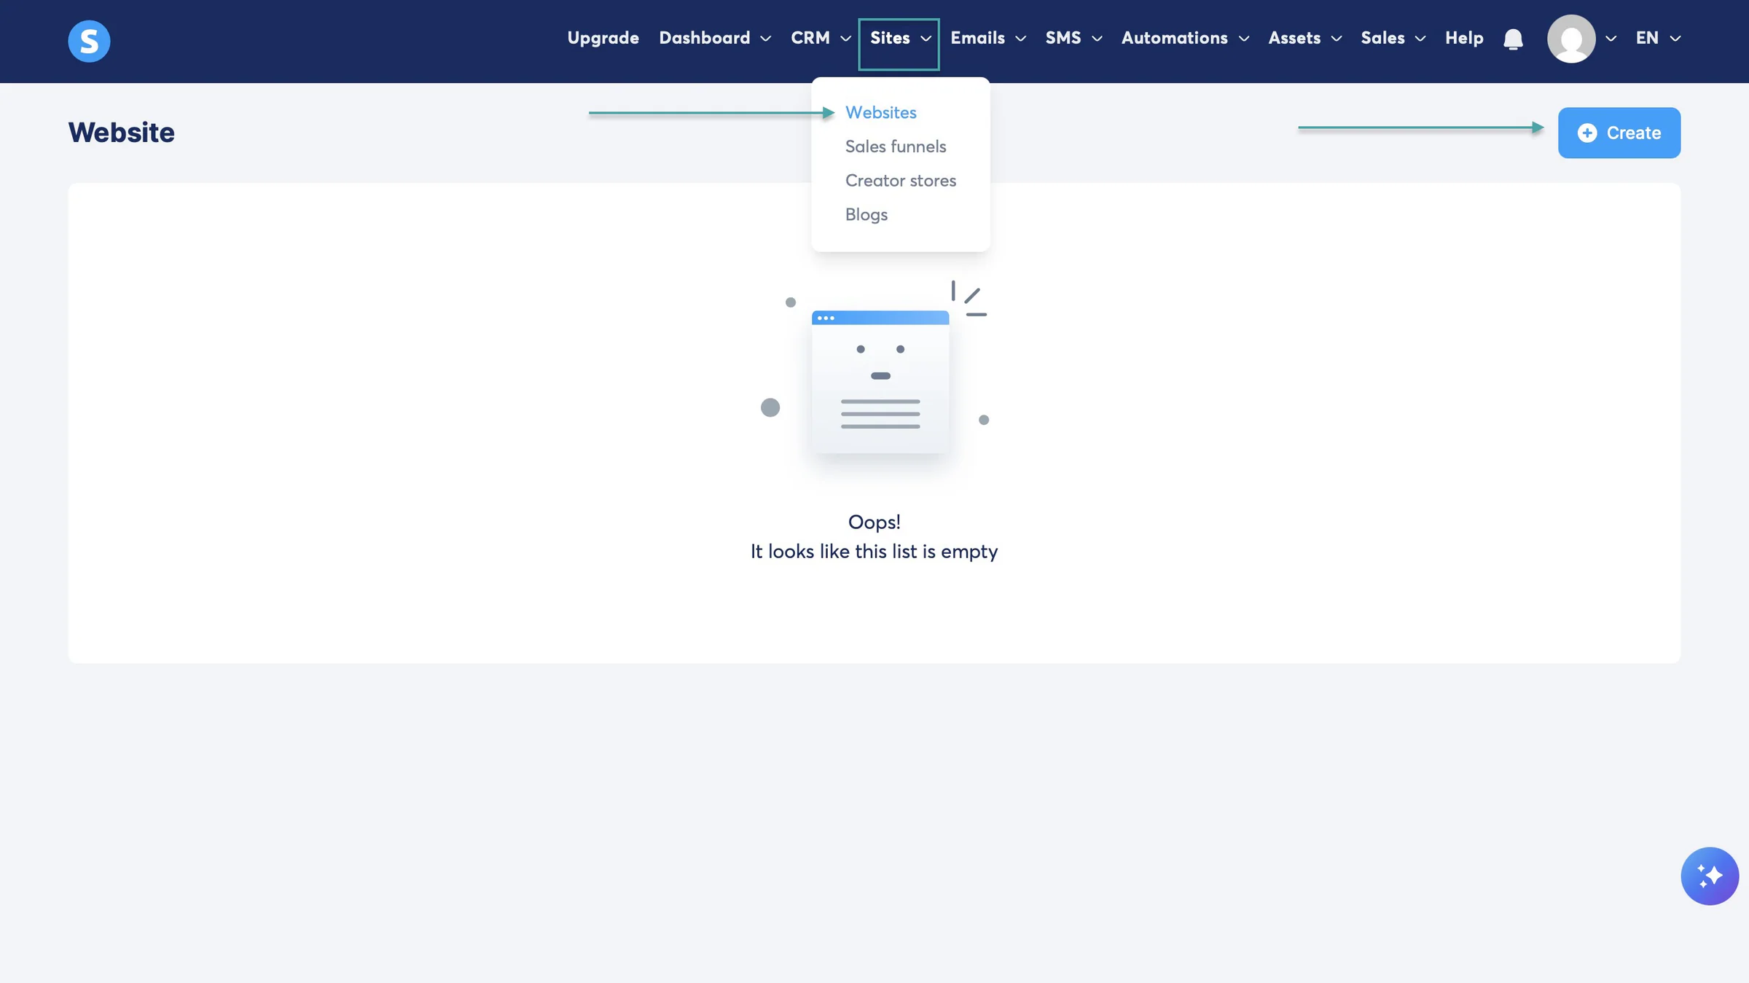Open the EN language selector
Viewport: 1749px width, 983px height.
click(x=1658, y=38)
